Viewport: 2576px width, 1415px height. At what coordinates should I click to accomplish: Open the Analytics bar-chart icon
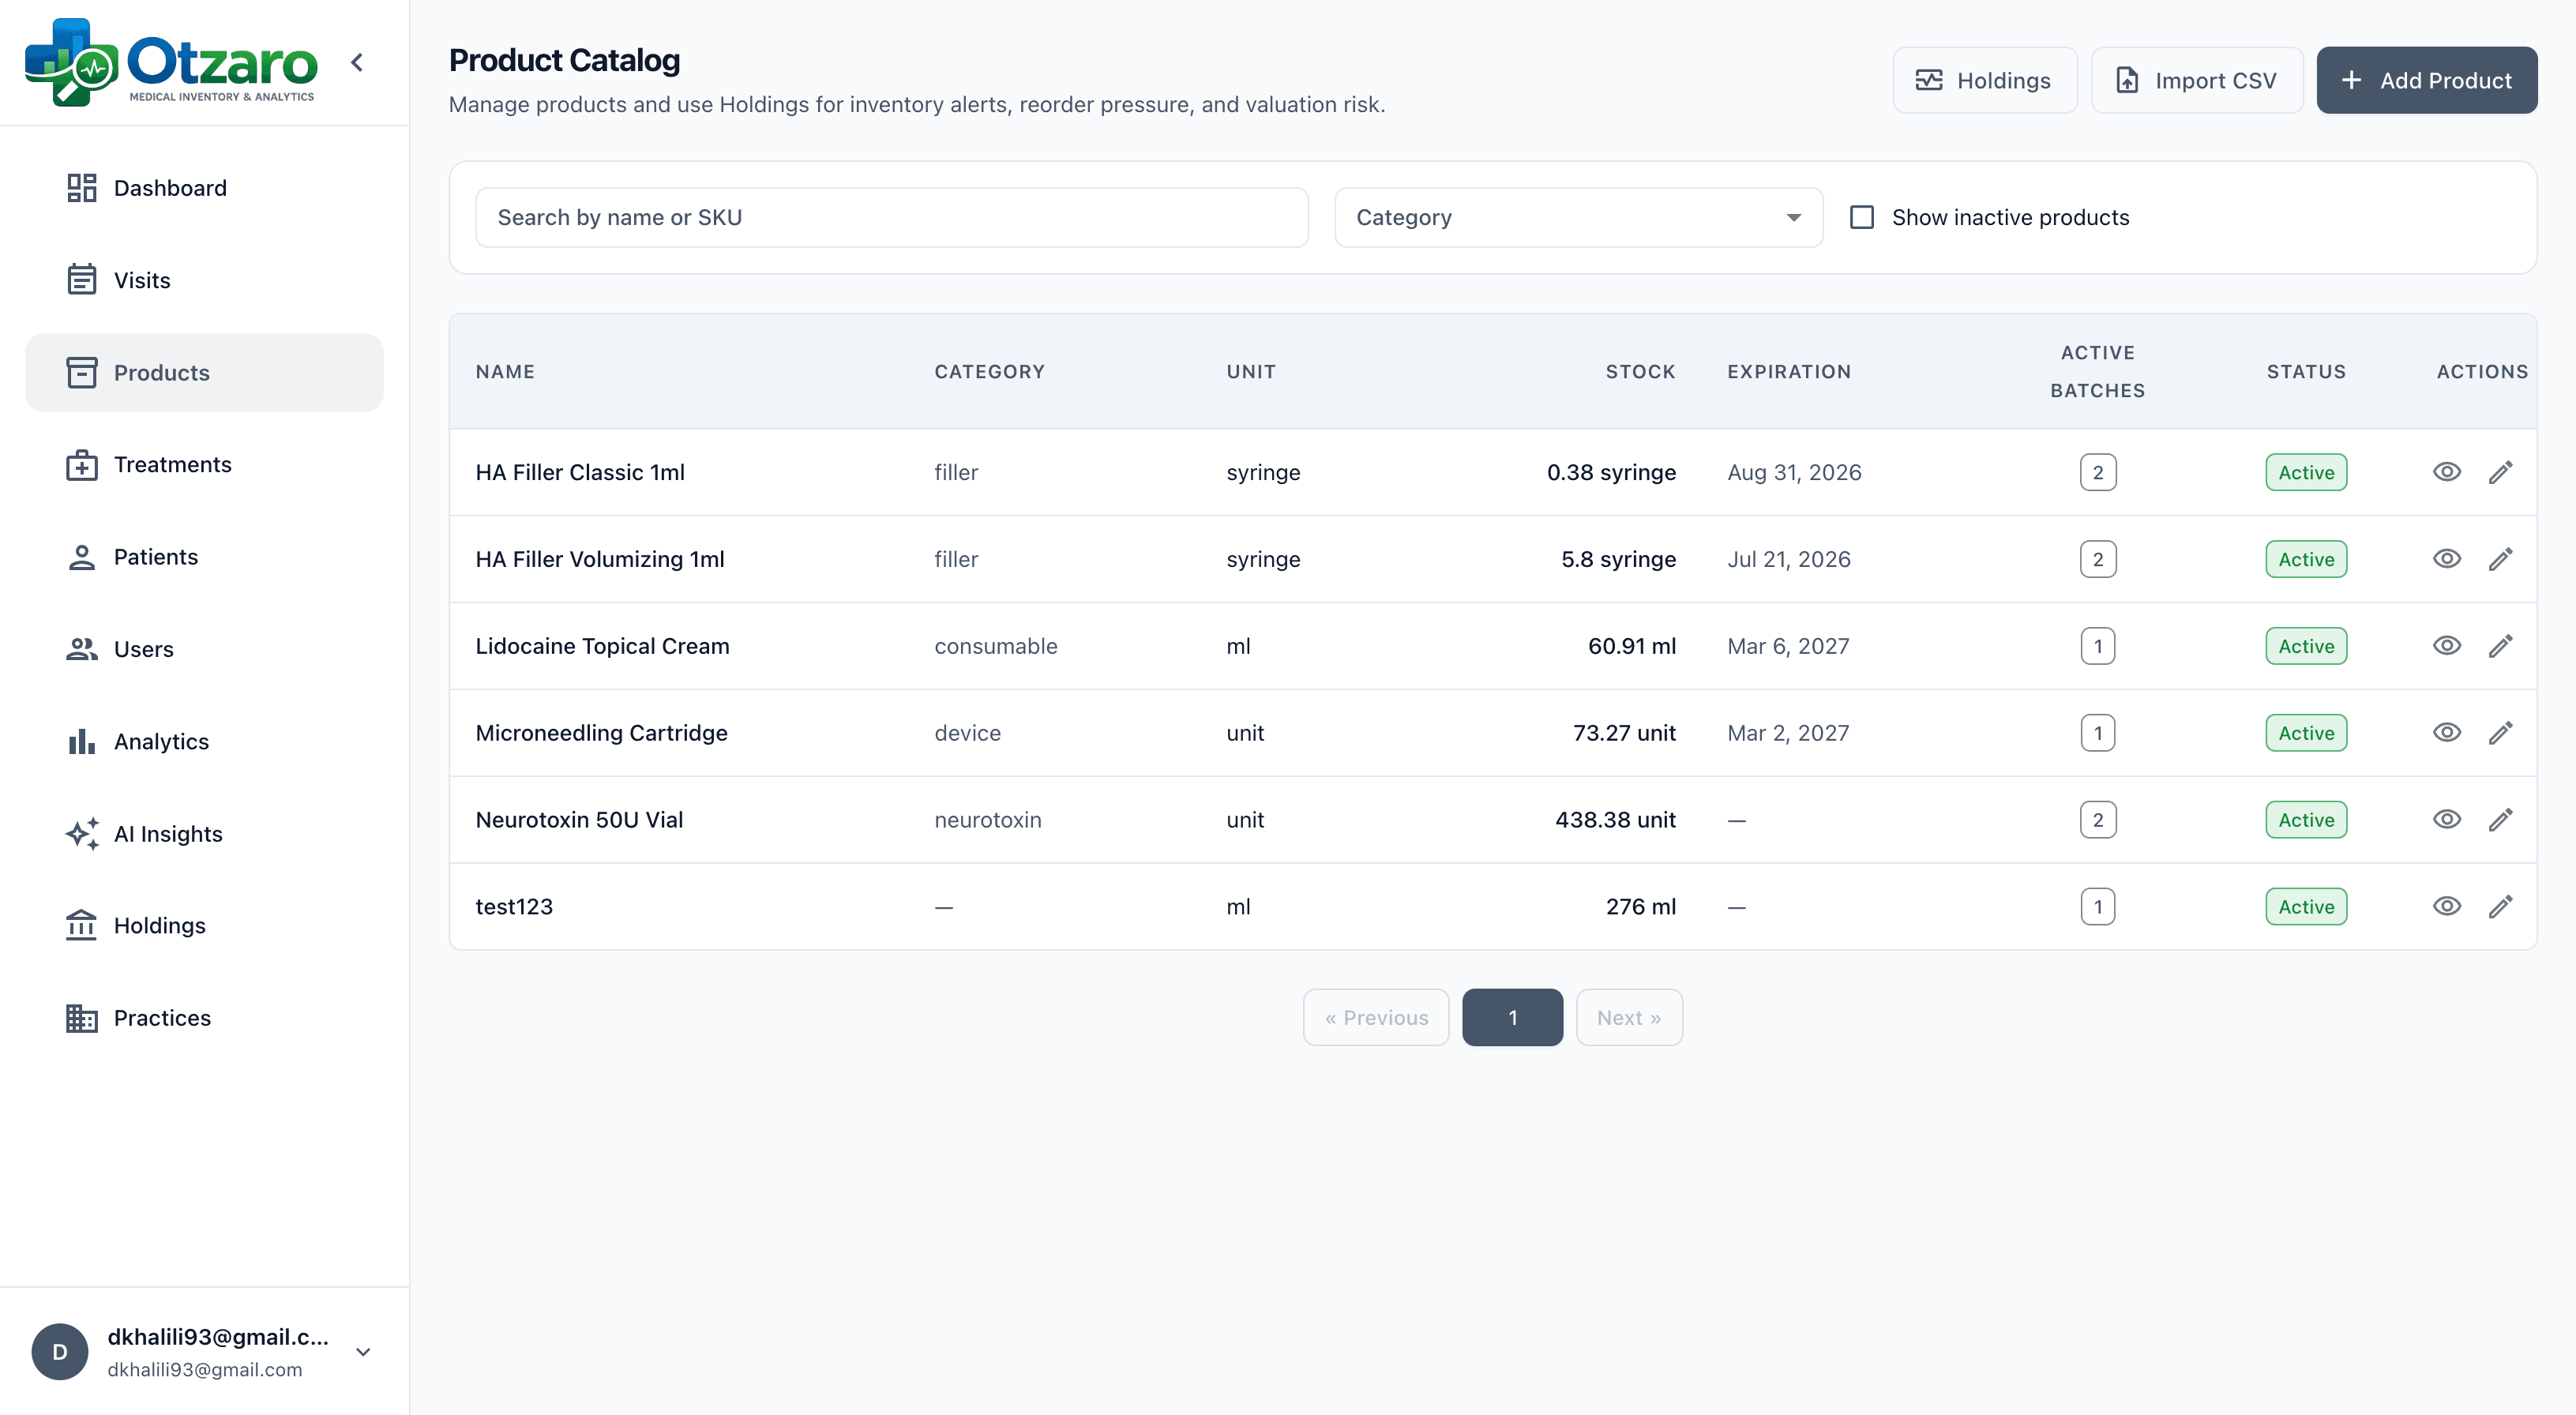point(81,741)
